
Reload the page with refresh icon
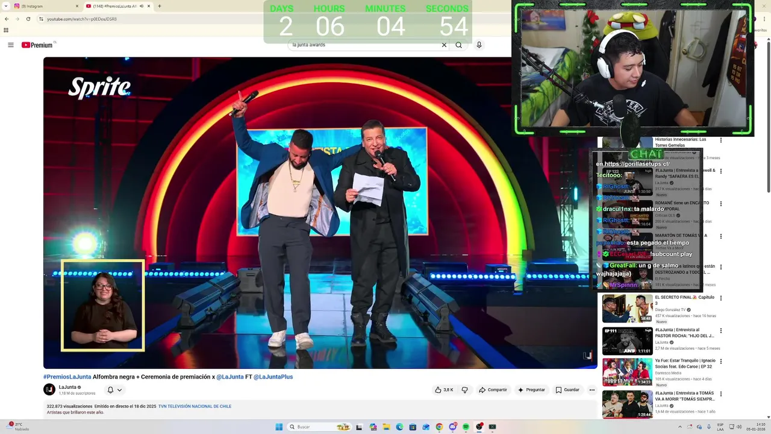point(28,19)
